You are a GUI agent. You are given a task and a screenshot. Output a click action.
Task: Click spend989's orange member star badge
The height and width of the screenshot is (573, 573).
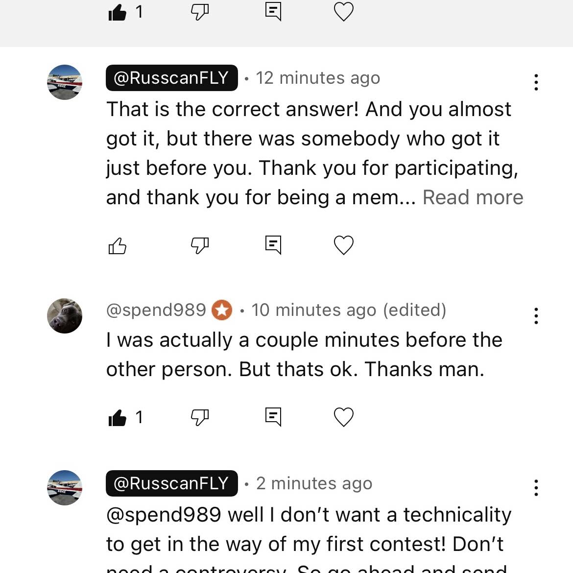[222, 310]
